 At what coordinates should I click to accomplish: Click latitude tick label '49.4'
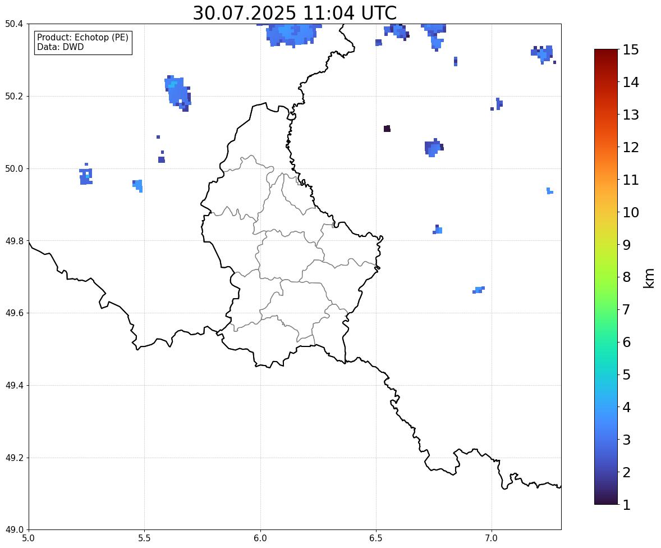14,386
